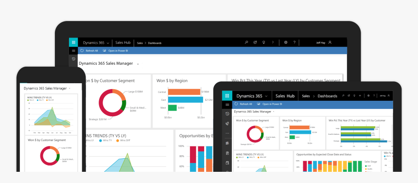Expand Dynamics 365 Sales Manager selector on small tablet
This screenshot has height=183, width=418.
coord(273,111)
